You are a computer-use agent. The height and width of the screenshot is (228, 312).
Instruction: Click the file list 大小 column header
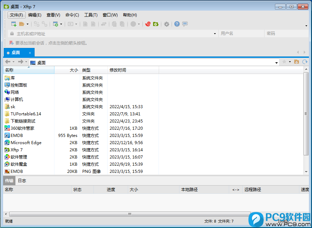(67, 70)
